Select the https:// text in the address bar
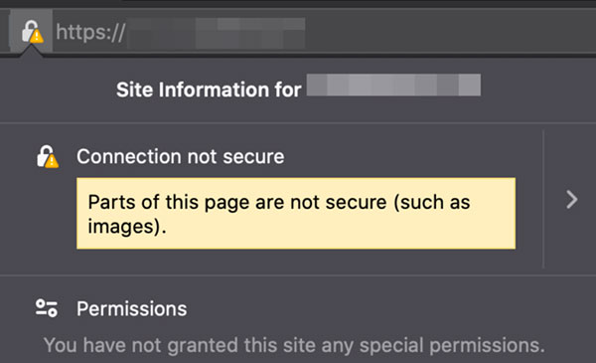The width and height of the screenshot is (596, 363). coord(90,33)
